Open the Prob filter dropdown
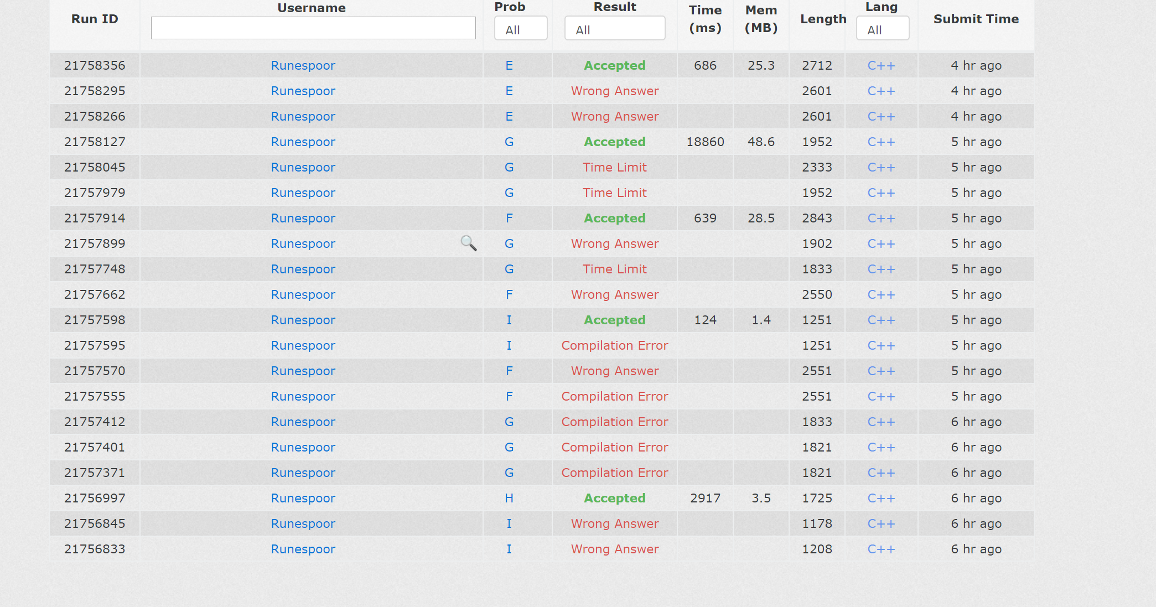 point(520,29)
